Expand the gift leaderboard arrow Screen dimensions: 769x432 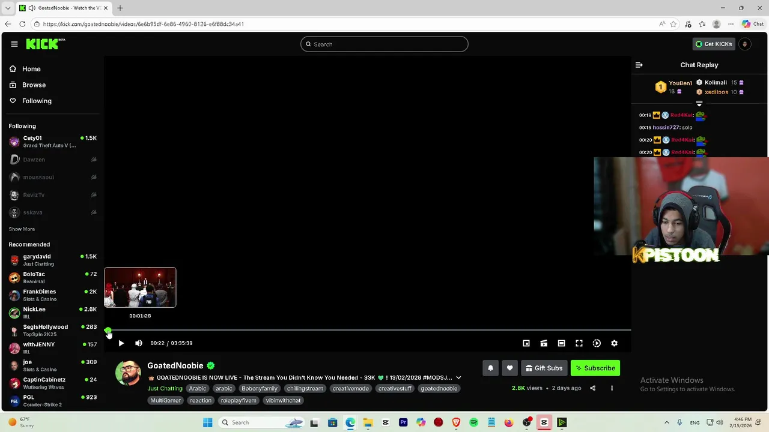tap(699, 104)
